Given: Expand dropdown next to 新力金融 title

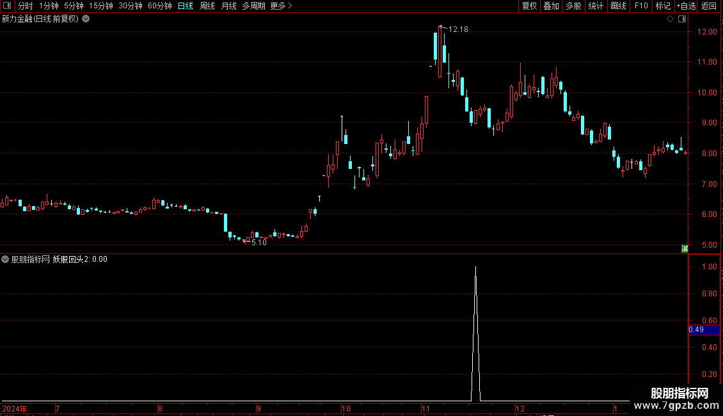Looking at the screenshot, I should point(86,19).
